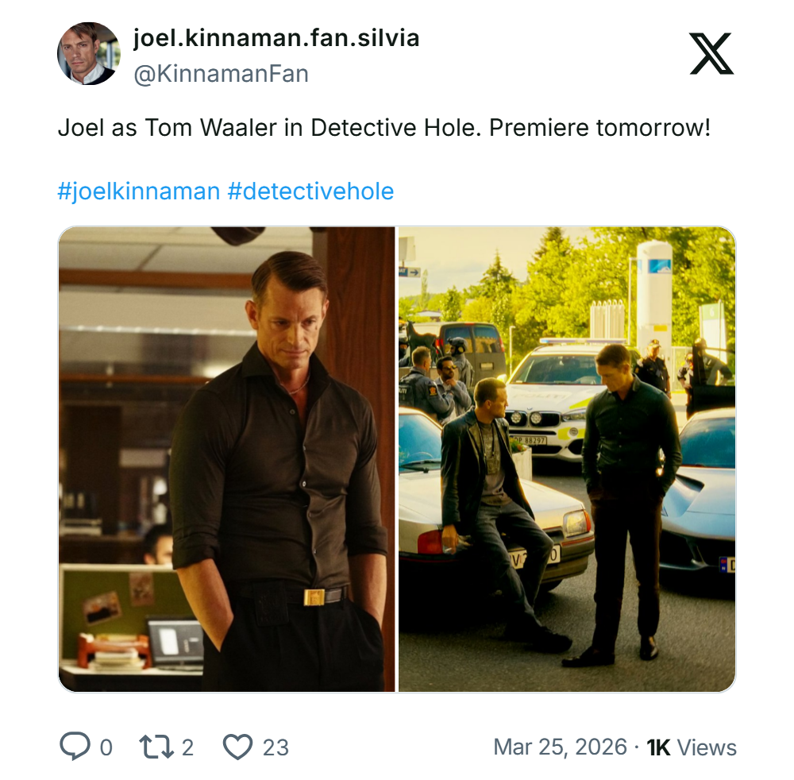Screen dimensions: 794x780
Task: Click the bold 1K view count
Action: 659,747
